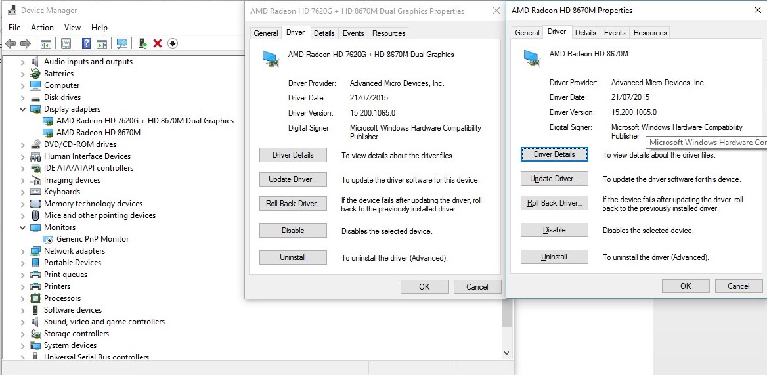Select AMD Radeon HD 7620G + HD 8670M Dual Graphics device
The width and height of the screenshot is (767, 375).
pyautogui.click(x=145, y=121)
